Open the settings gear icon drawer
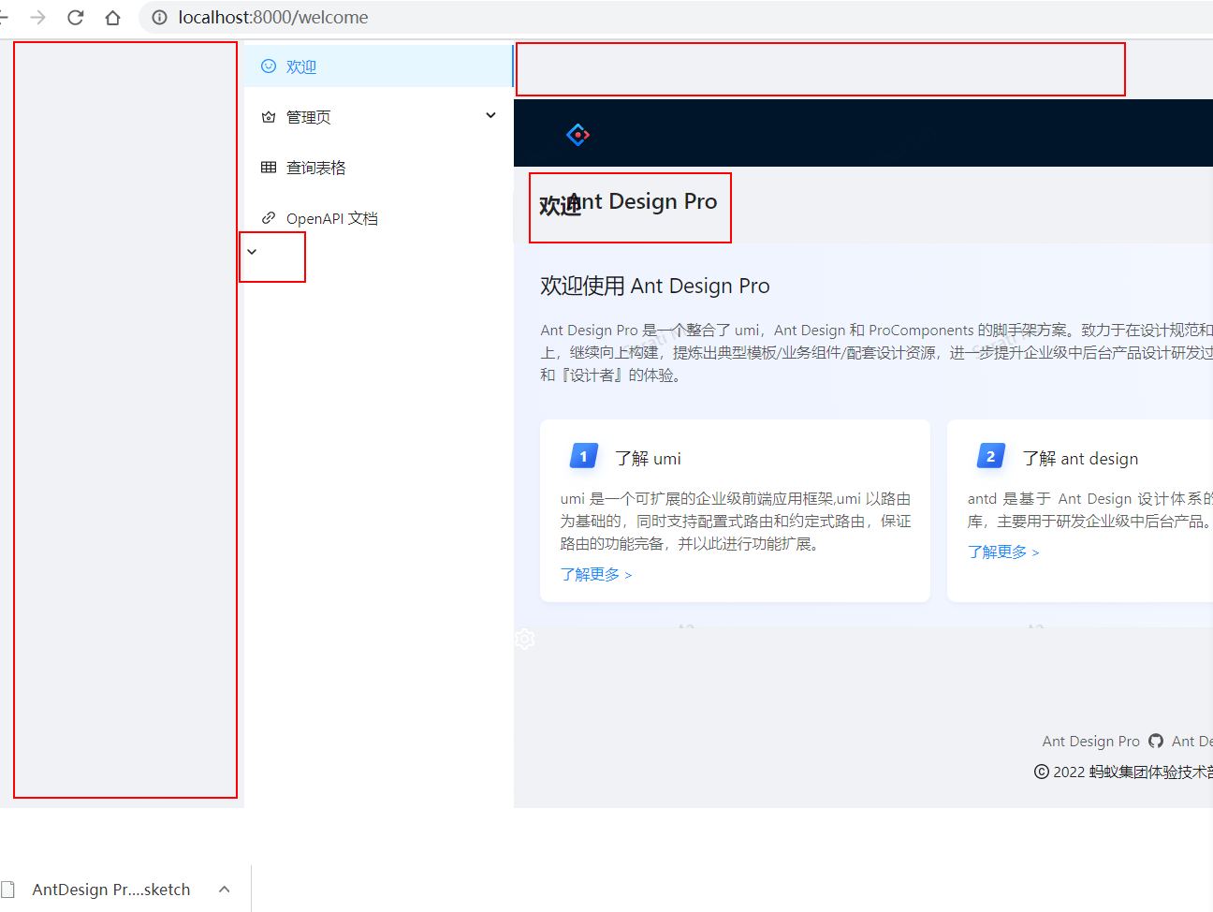The height and width of the screenshot is (912, 1213). coord(524,639)
